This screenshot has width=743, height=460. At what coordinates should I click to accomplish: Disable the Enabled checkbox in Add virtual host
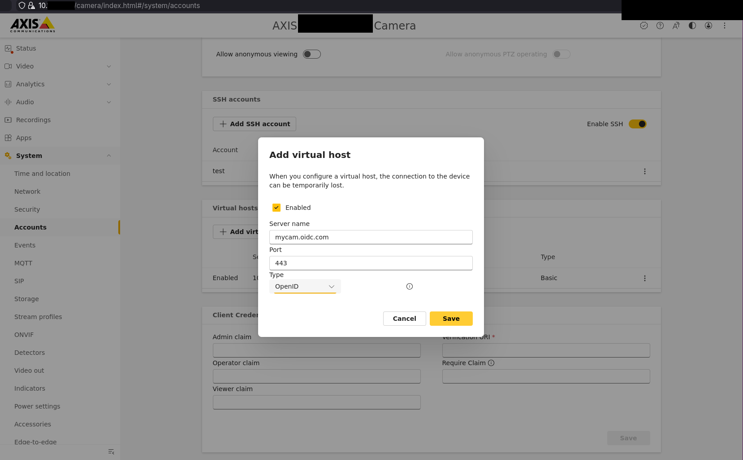click(x=276, y=207)
